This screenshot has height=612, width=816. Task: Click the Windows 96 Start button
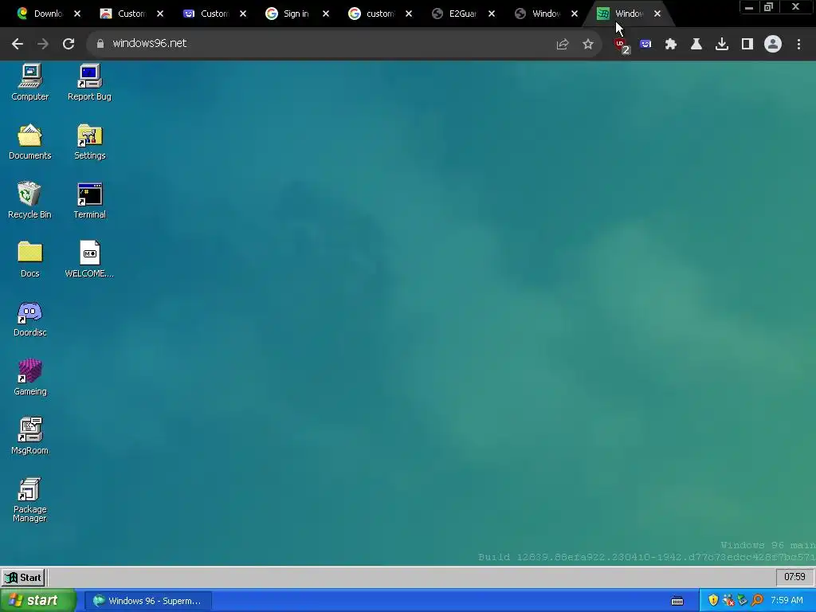pyautogui.click(x=23, y=577)
